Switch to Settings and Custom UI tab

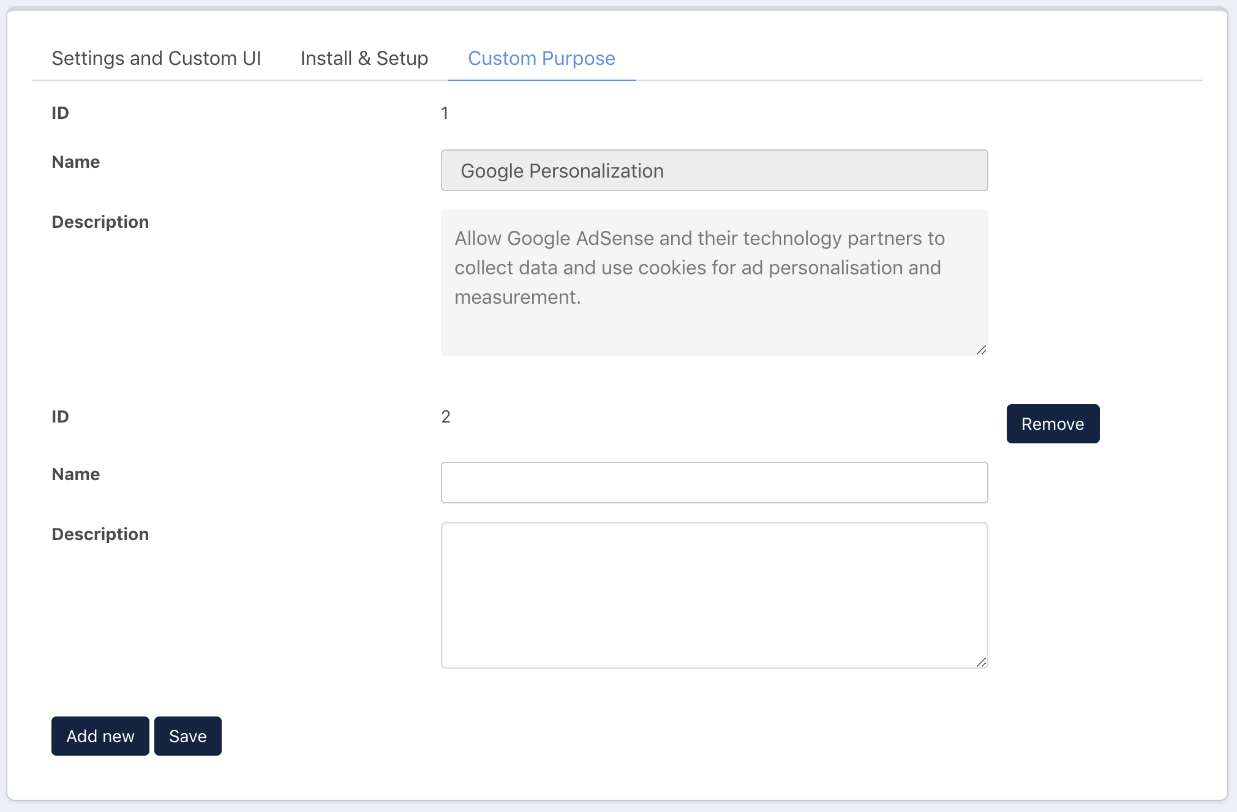156,58
